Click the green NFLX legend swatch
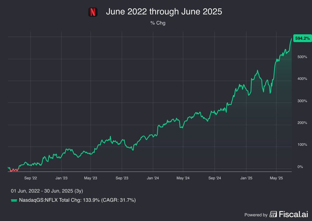This screenshot has width=312, height=221. point(14,200)
